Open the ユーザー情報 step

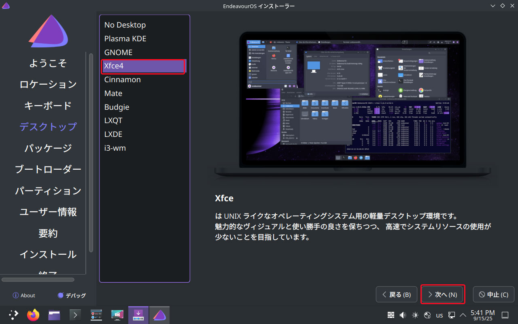coord(48,212)
